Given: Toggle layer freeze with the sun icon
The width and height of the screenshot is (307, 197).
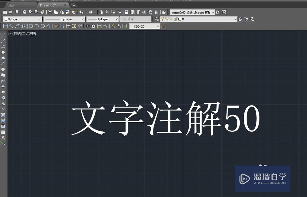Looking at the screenshot, I should (167, 19).
